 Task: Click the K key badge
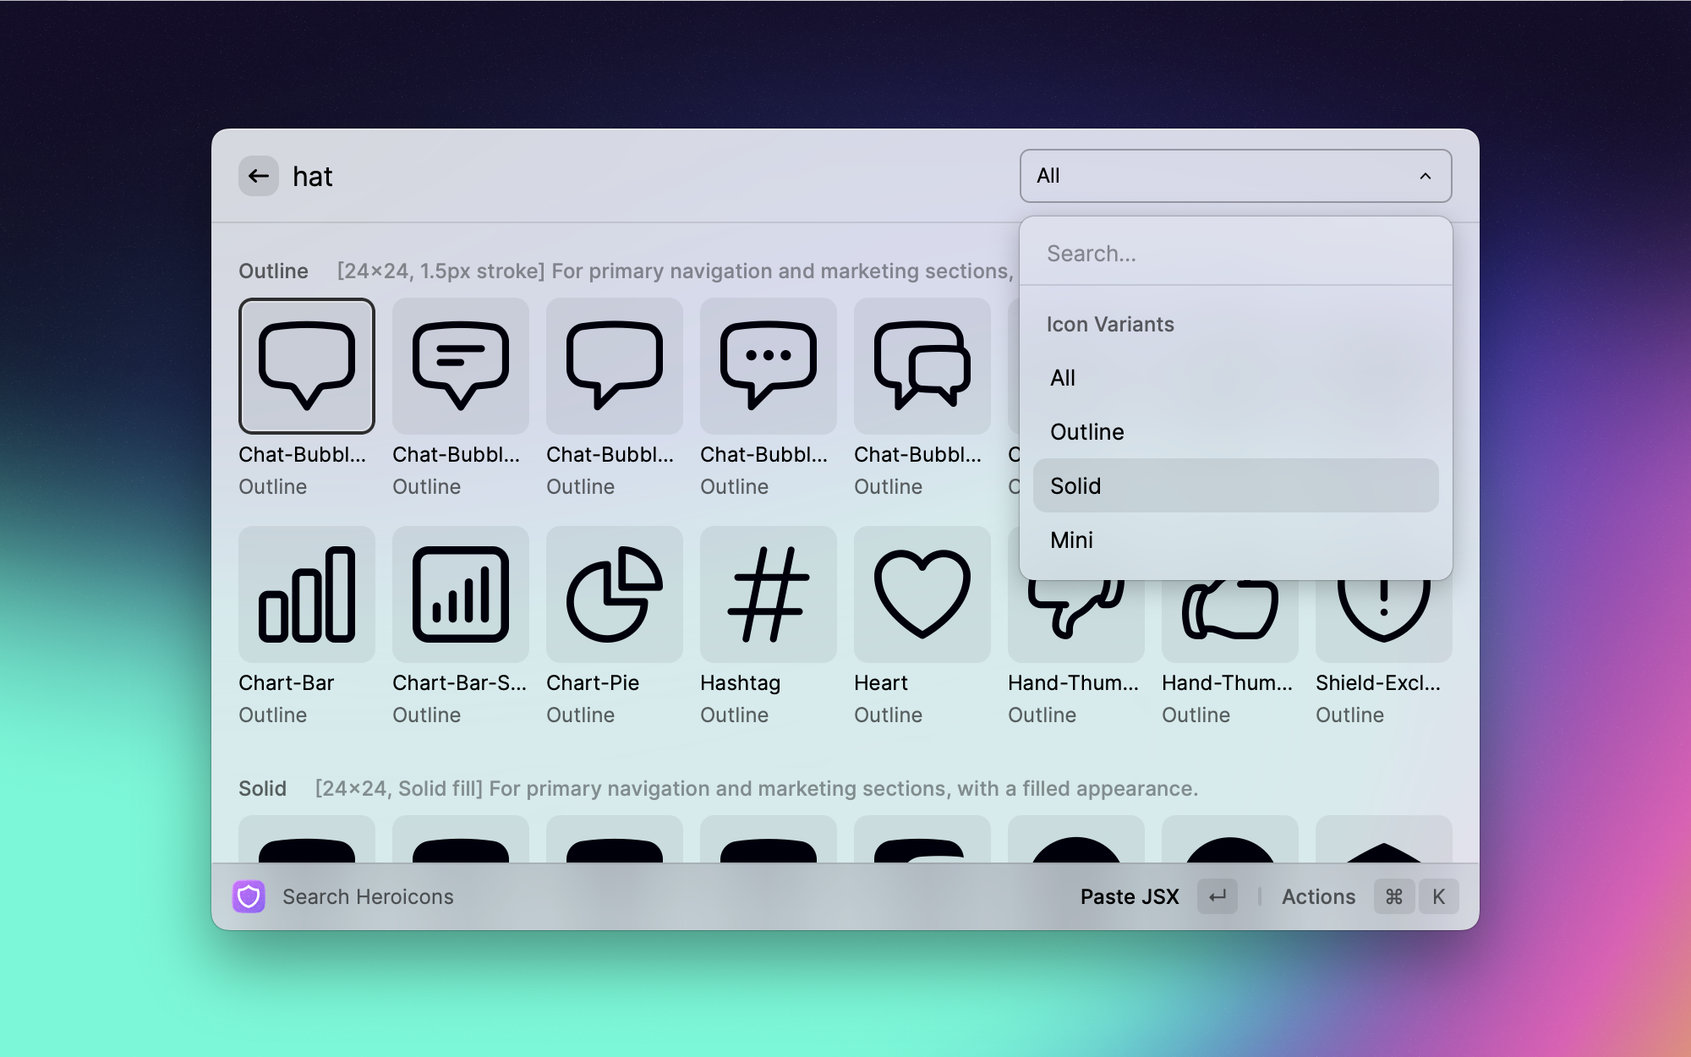(1439, 896)
